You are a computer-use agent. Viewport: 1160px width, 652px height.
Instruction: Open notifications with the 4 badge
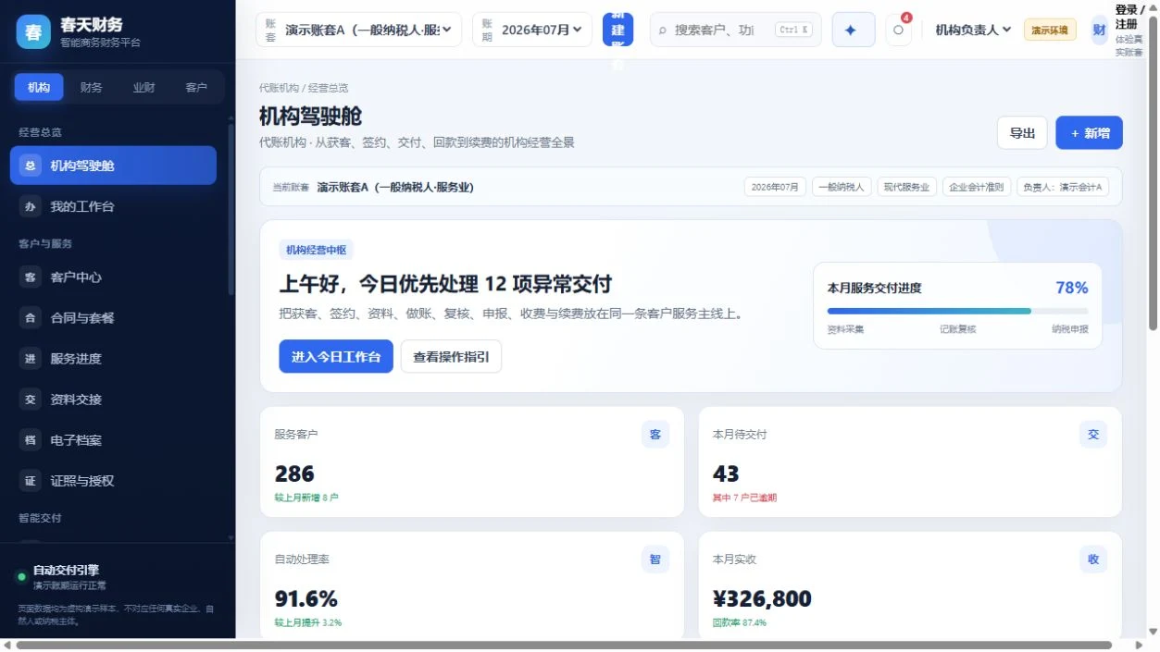click(x=898, y=30)
